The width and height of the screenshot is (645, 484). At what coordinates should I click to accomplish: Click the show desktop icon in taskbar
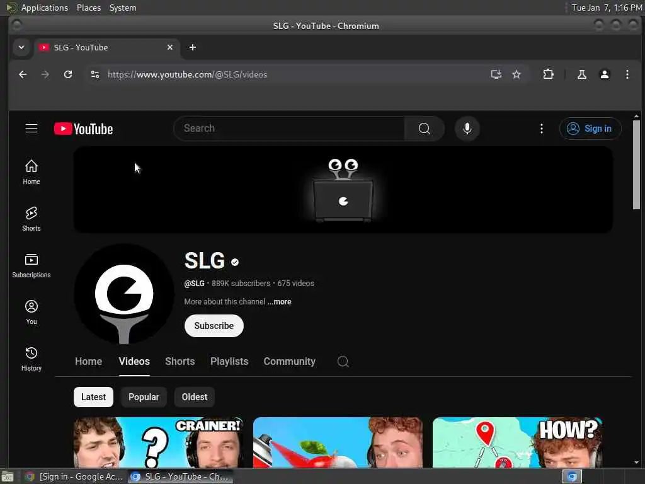click(8, 476)
